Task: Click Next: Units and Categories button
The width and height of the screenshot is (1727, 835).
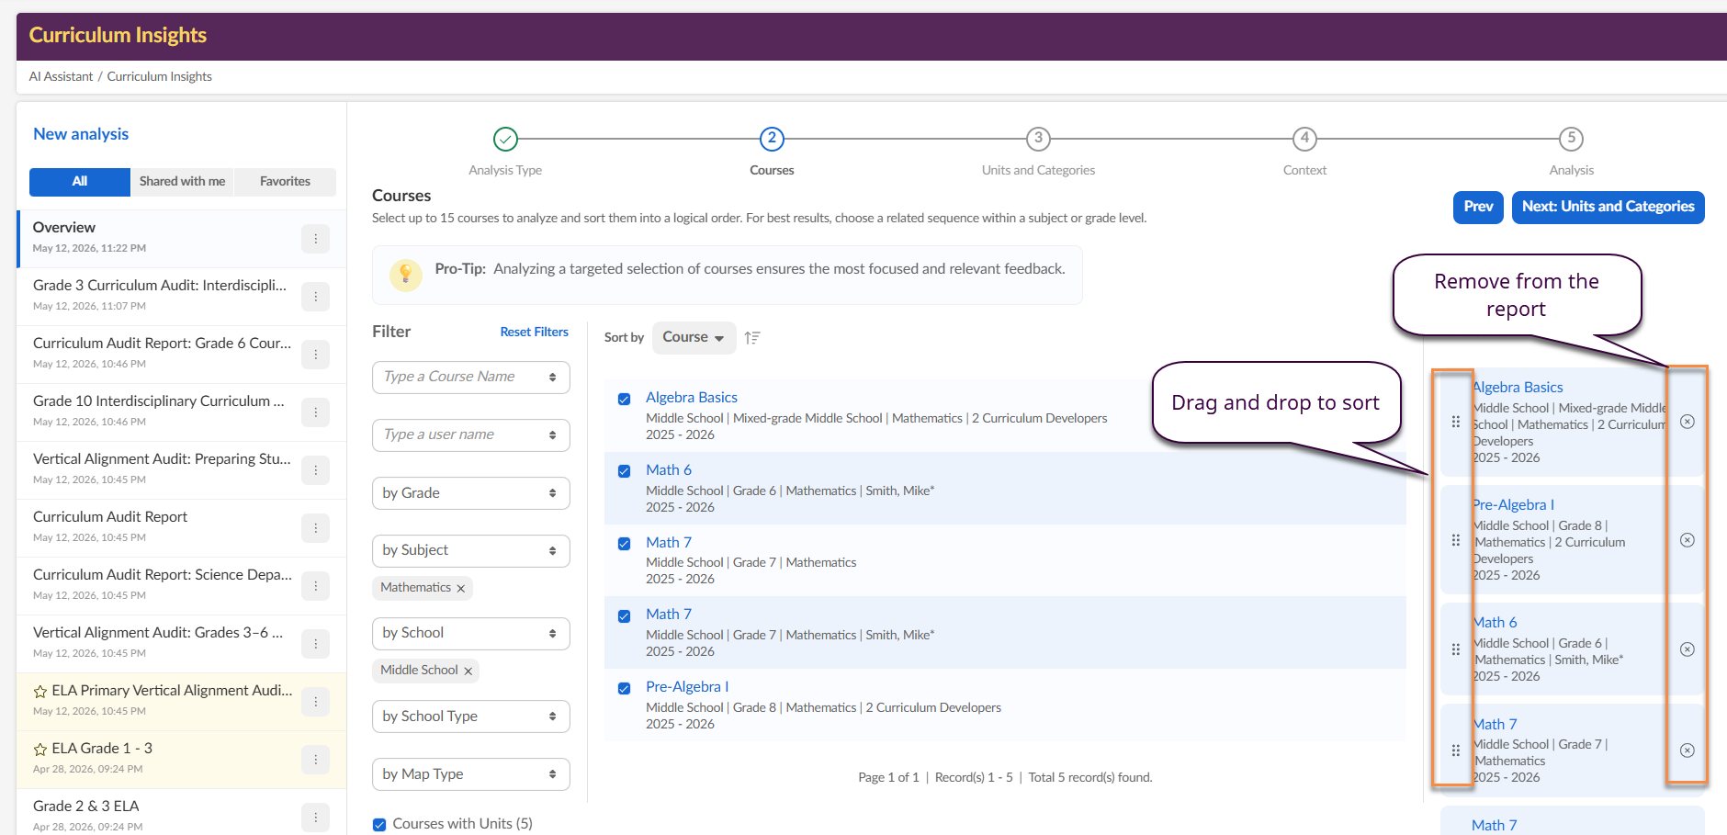Action: coord(1608,208)
